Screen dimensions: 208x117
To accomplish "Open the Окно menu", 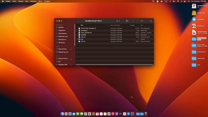I will click(x=40, y=1).
